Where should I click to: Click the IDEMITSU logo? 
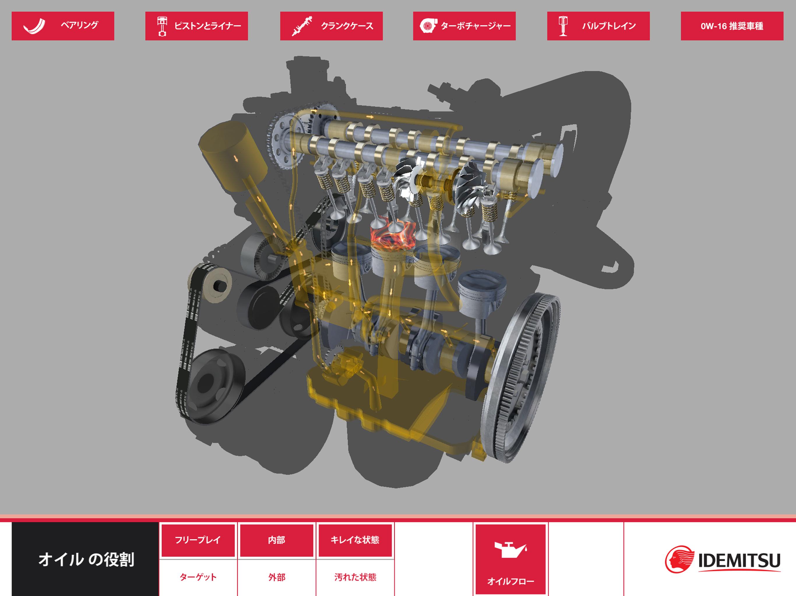(x=723, y=559)
